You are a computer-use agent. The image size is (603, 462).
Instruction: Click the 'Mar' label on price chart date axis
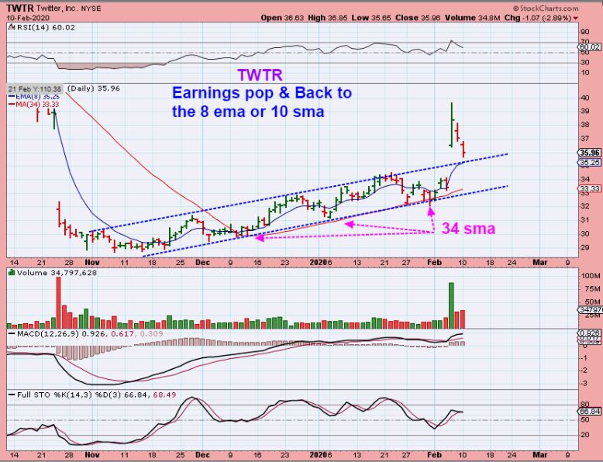[x=540, y=262]
